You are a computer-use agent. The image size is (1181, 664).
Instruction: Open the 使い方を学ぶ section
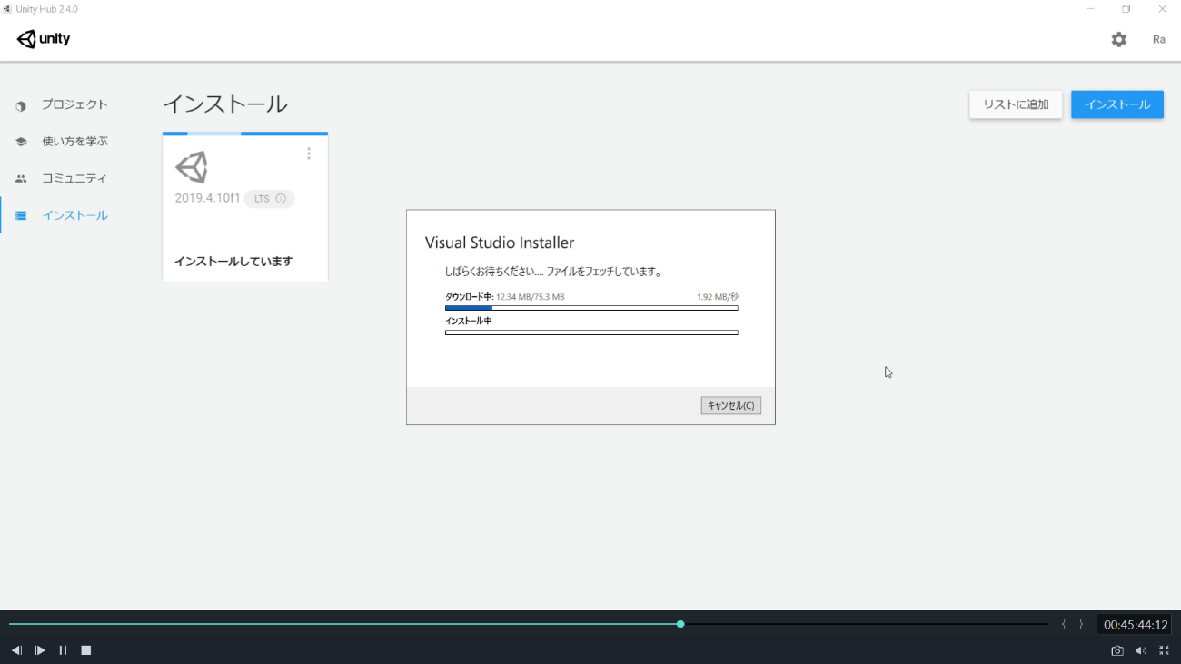74,142
